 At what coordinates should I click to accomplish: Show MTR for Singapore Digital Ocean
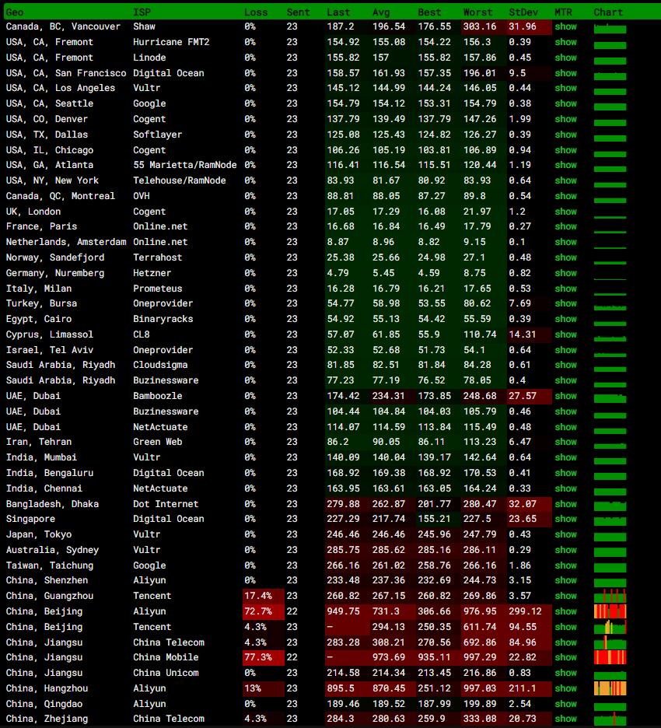pos(565,519)
